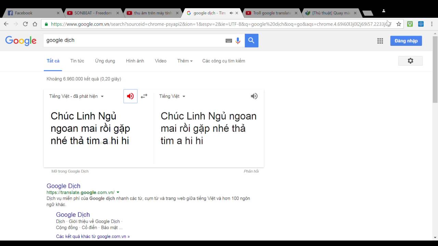Viewport: 438px width, 246px height.
Task: Select the Hình ảnh search tab
Action: pyautogui.click(x=135, y=61)
